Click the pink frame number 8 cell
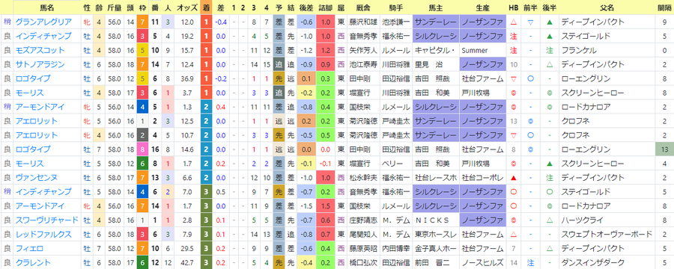Image resolution: width=674 pixels, height=269 pixels. 142,149
